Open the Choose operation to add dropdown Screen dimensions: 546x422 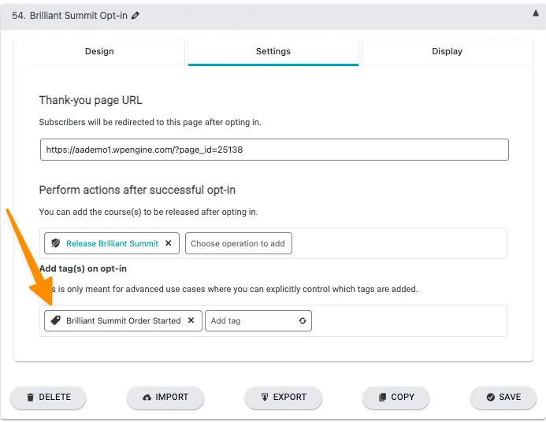pos(238,244)
